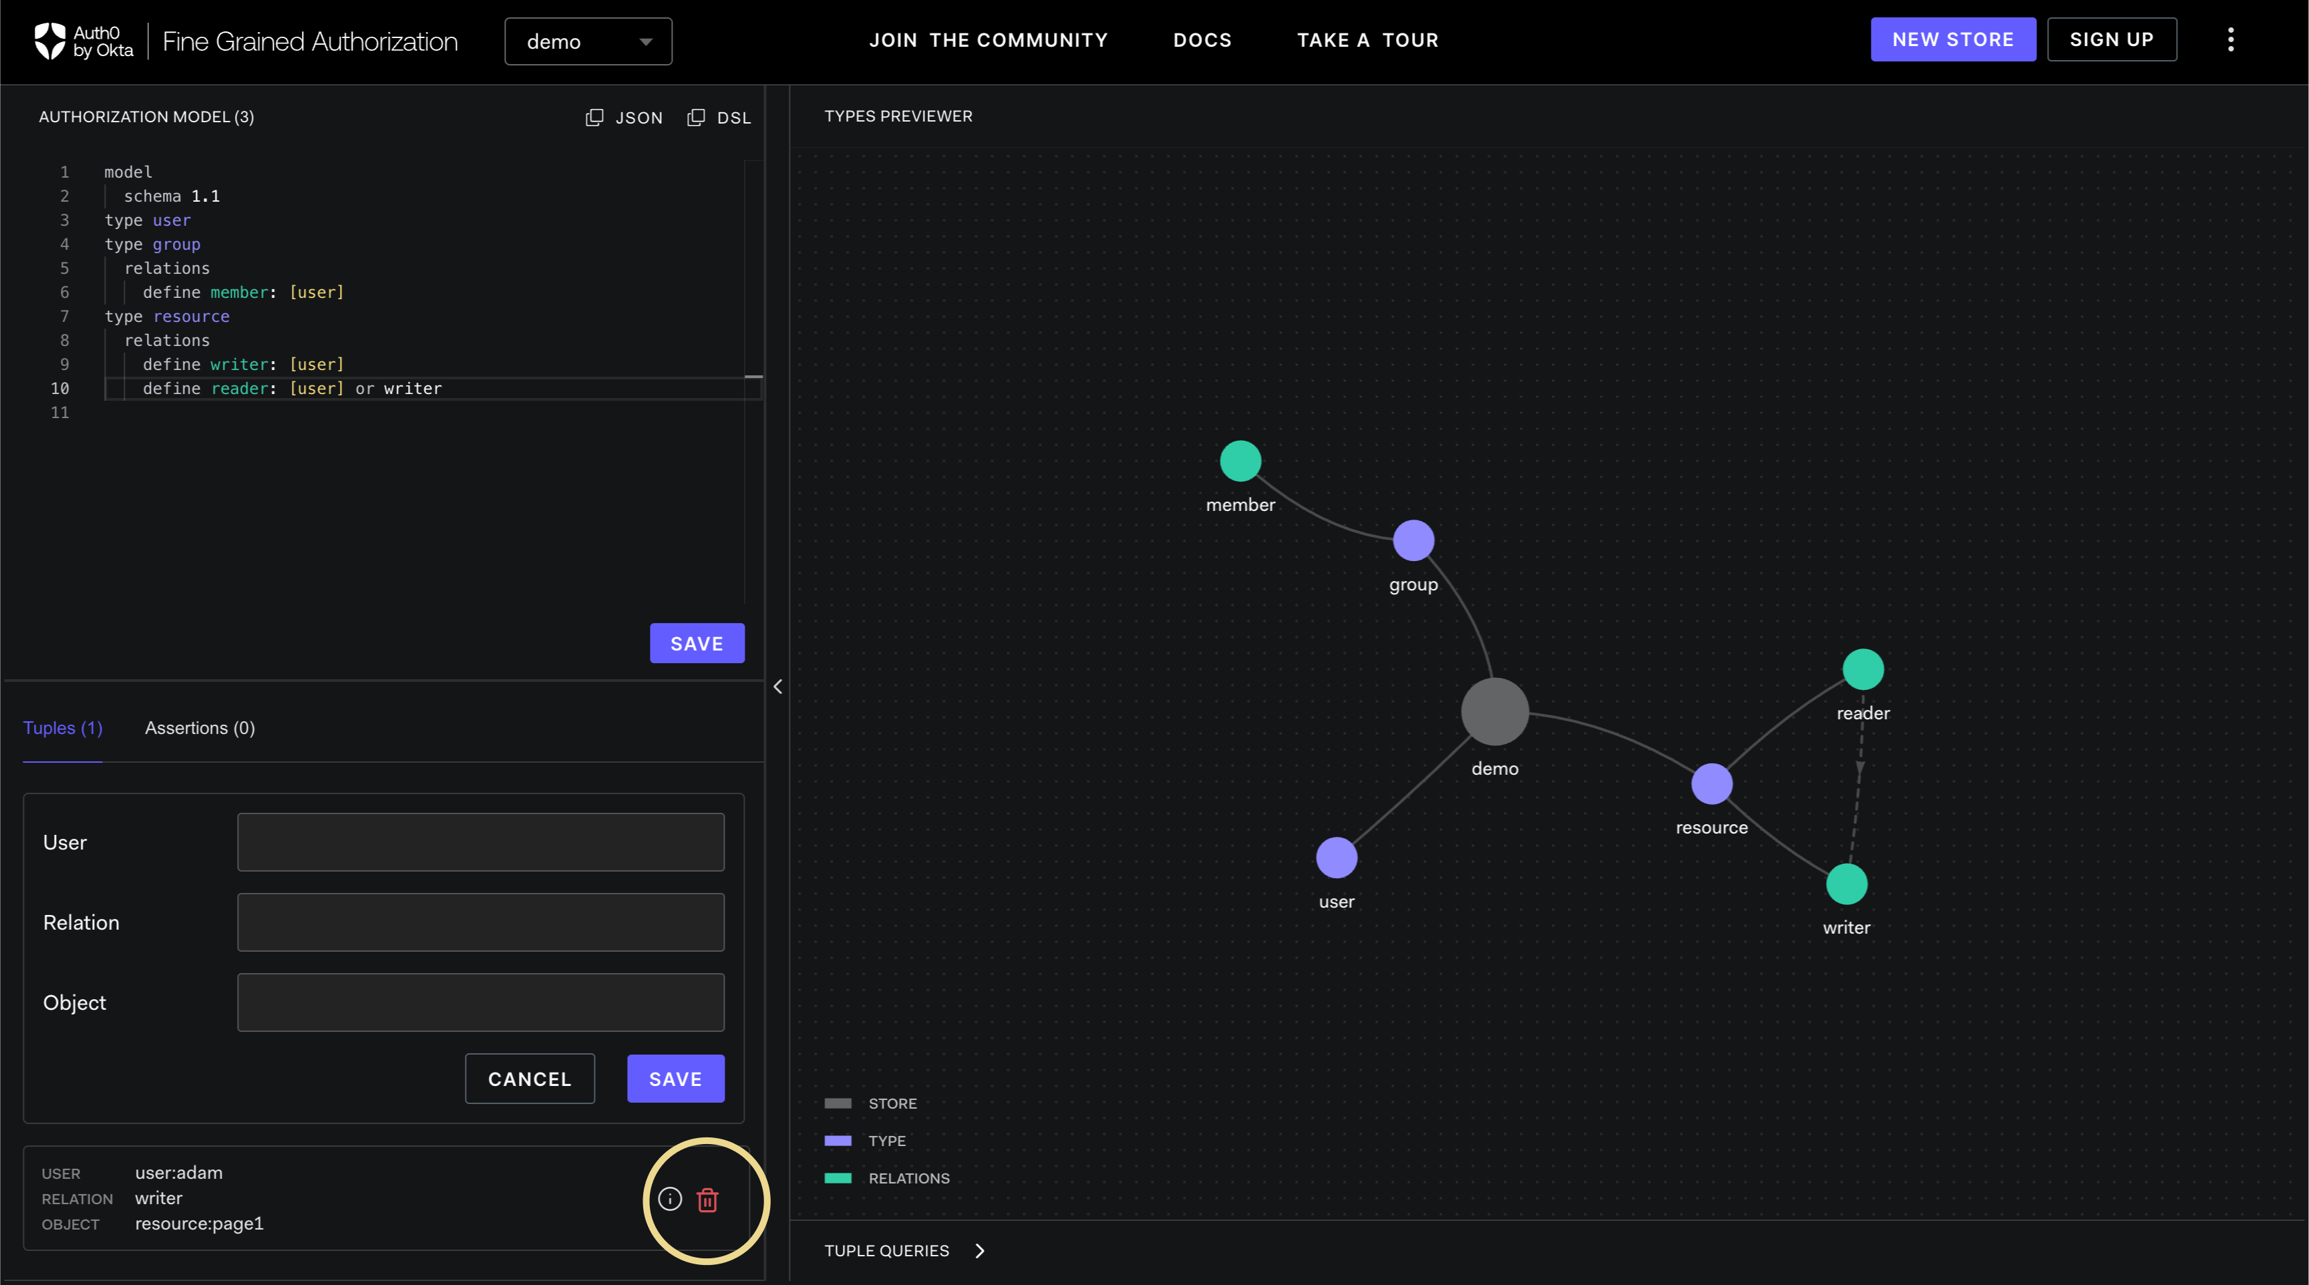Click the 'define member: [user]' line
Image resolution: width=2309 pixels, height=1285 pixels.
click(x=243, y=292)
